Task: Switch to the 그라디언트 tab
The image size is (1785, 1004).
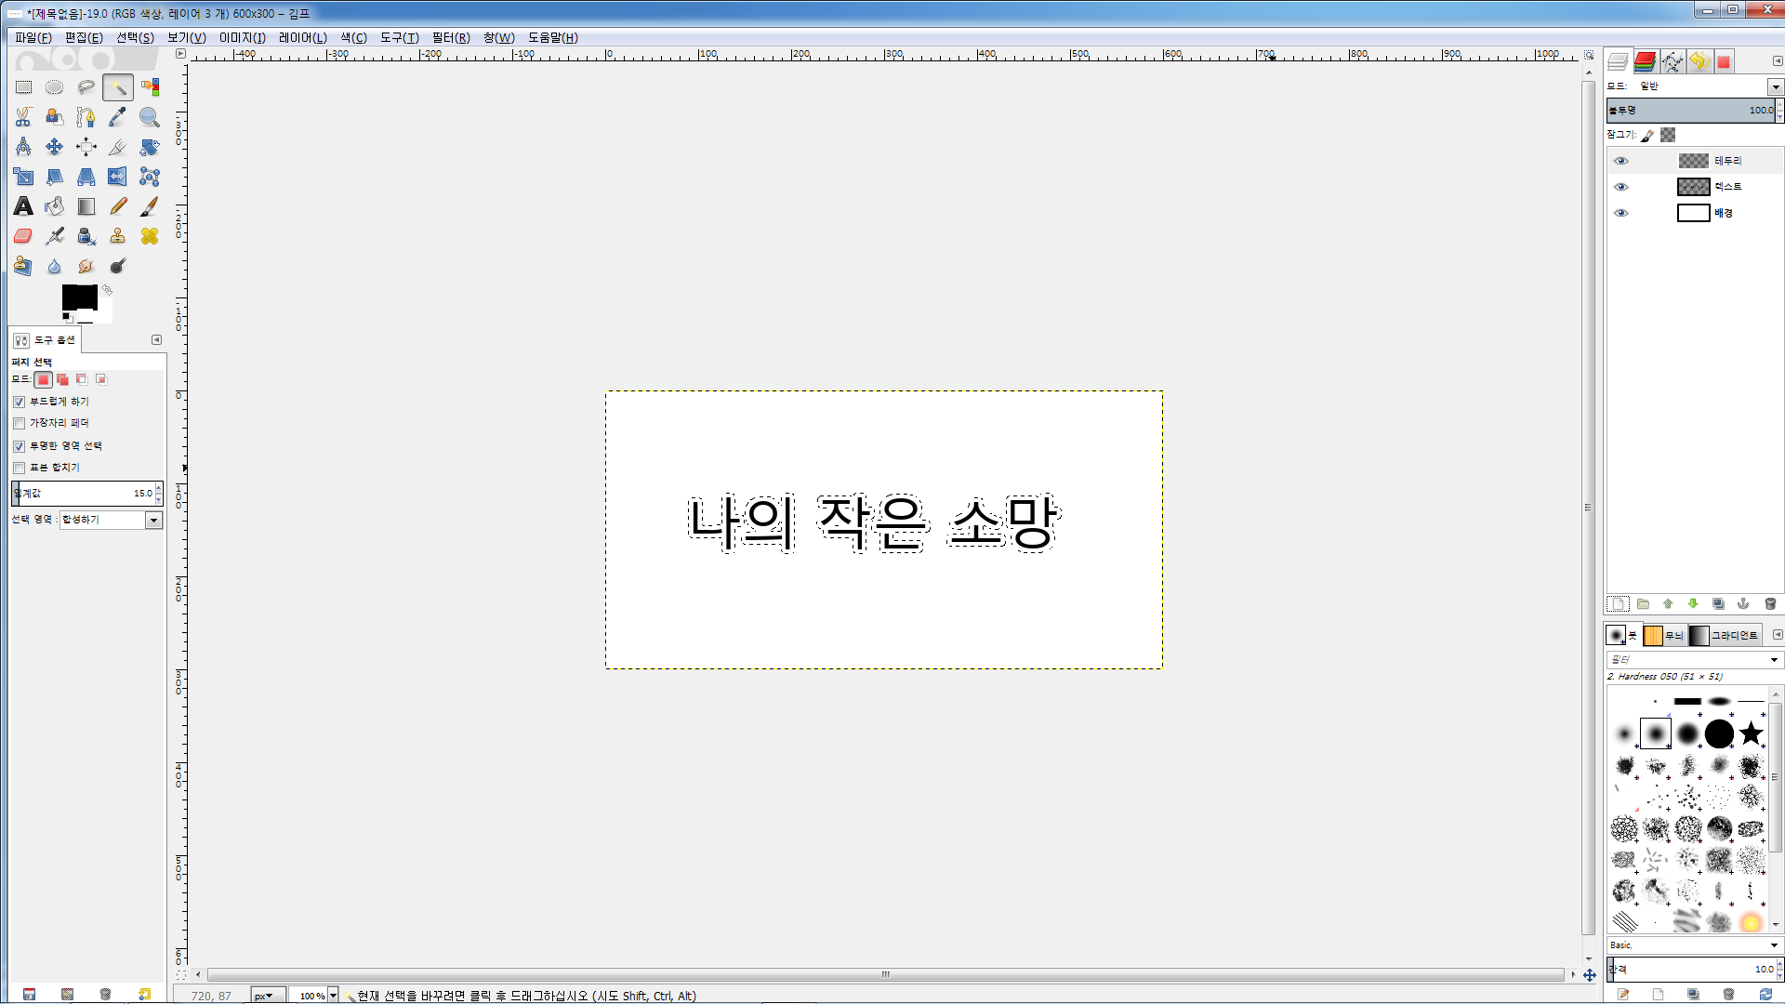Action: tap(1725, 635)
